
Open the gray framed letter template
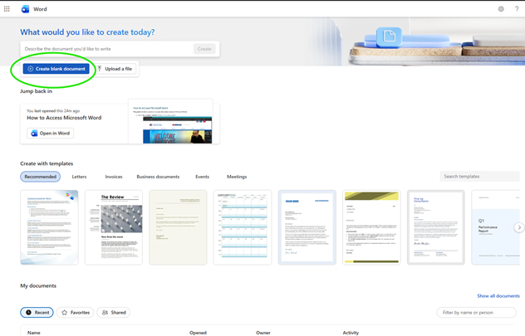click(436, 227)
